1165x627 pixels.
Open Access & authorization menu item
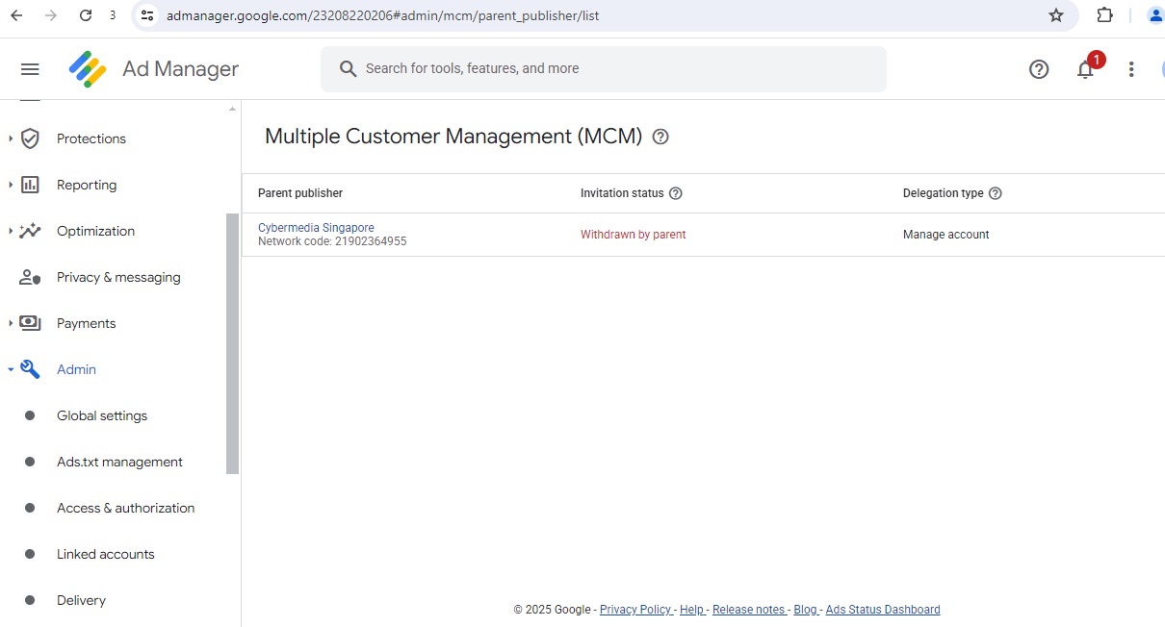[x=125, y=508]
